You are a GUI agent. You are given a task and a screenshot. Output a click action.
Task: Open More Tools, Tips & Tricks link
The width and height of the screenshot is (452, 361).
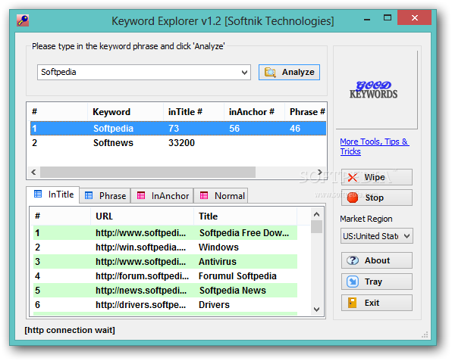[x=375, y=147]
